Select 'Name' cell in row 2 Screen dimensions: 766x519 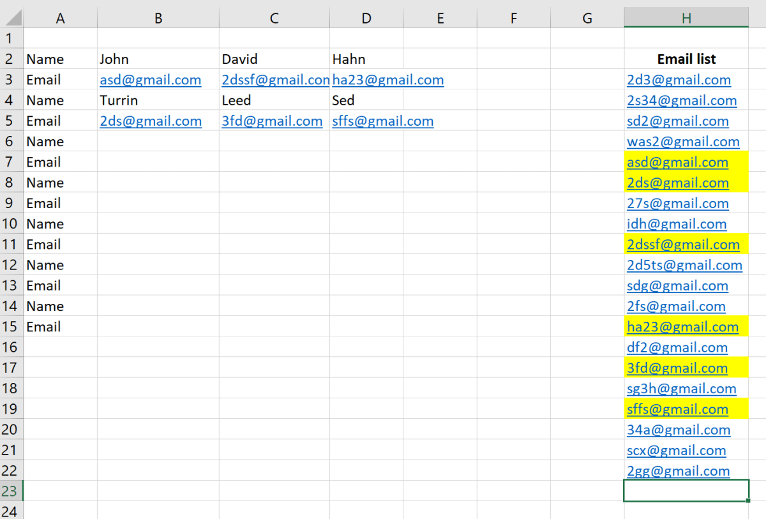coord(61,59)
